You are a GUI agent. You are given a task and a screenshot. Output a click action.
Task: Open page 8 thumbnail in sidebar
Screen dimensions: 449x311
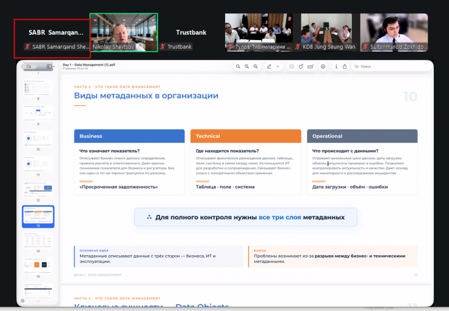(38, 87)
